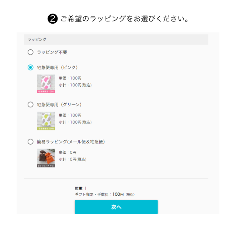The height and width of the screenshot is (236, 236).
Task: Click the ギフト指定・手数料 total line
Action: coord(104,194)
